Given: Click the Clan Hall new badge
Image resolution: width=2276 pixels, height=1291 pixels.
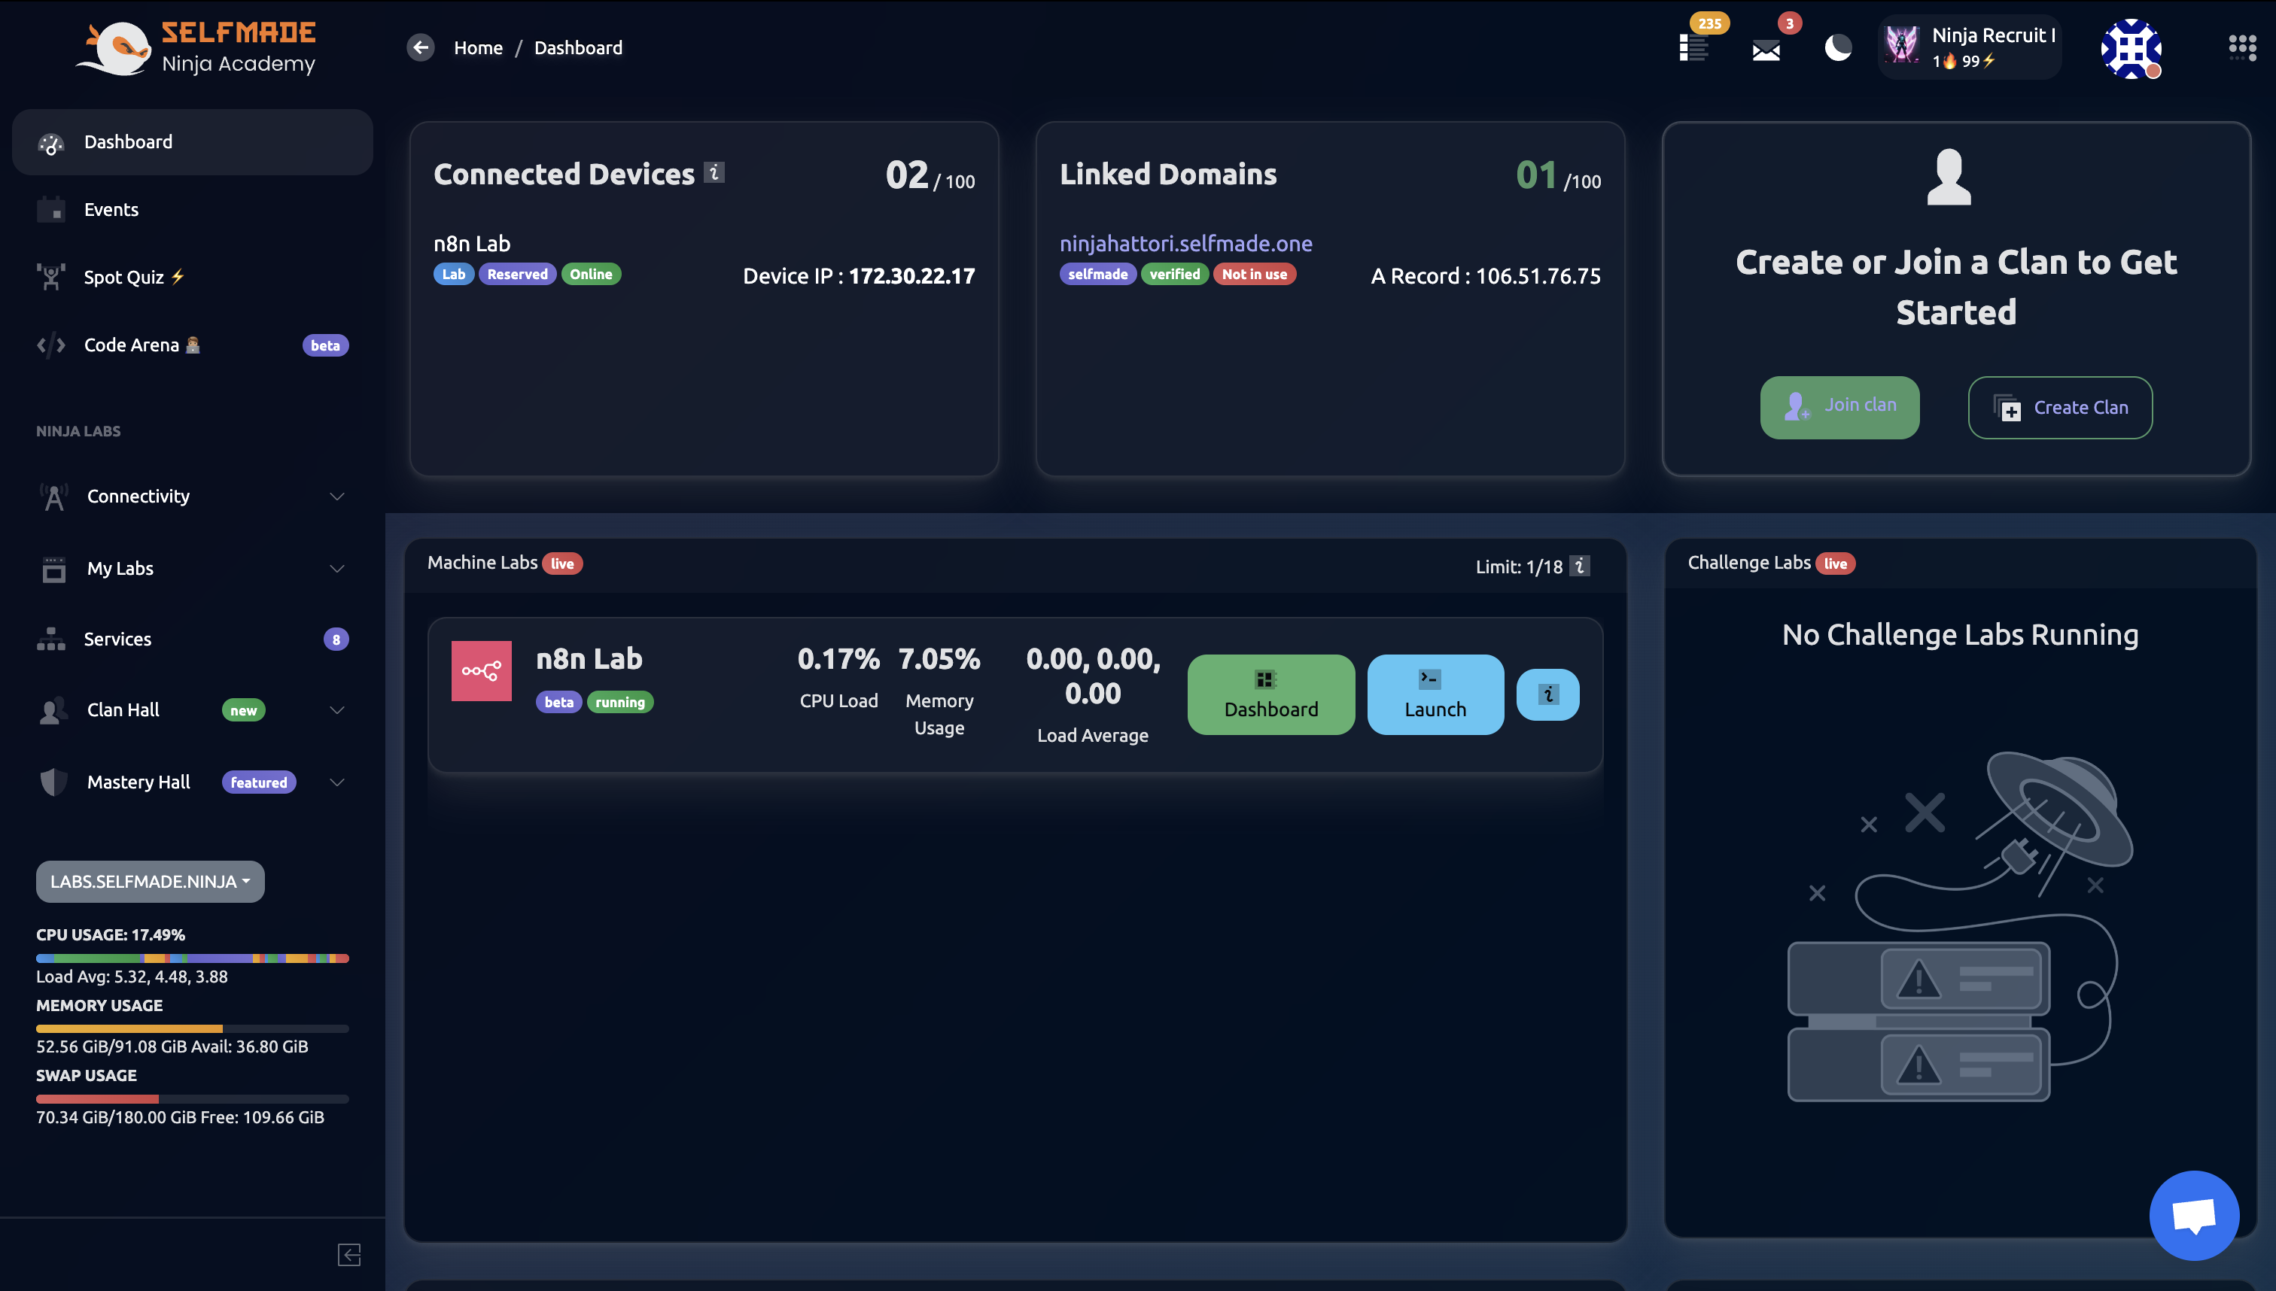Looking at the screenshot, I should tap(243, 710).
